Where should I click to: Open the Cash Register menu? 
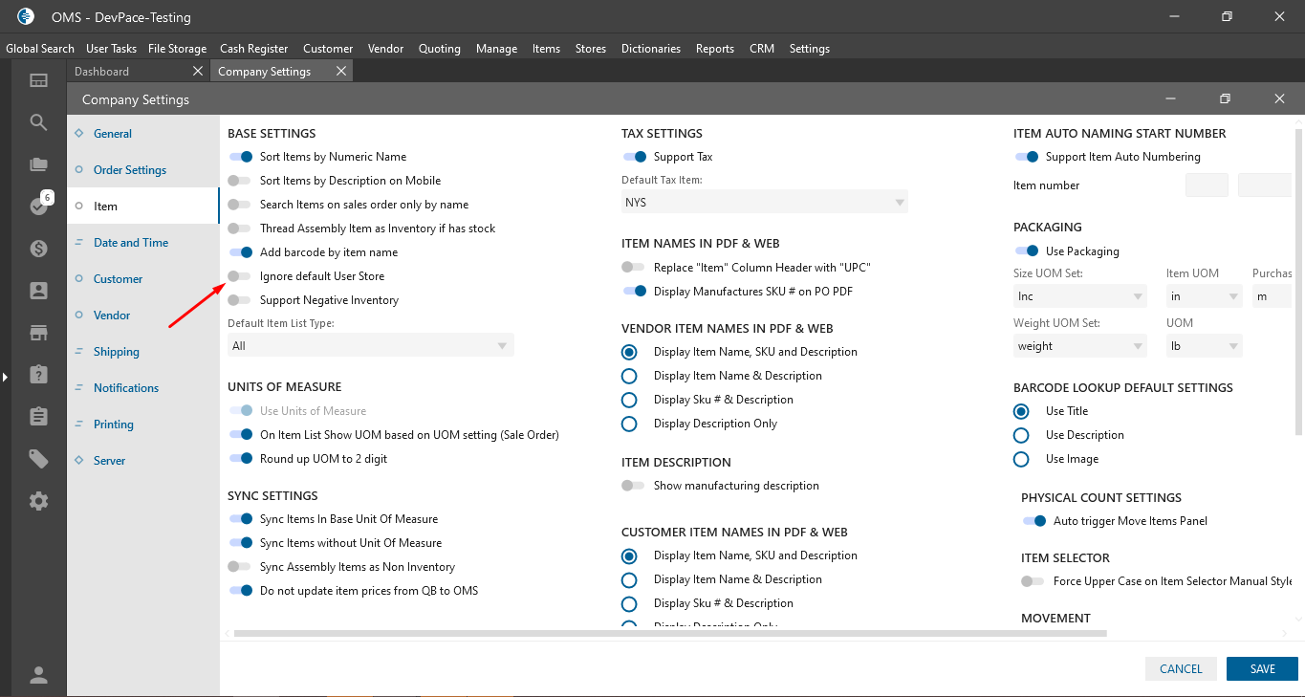[253, 49]
